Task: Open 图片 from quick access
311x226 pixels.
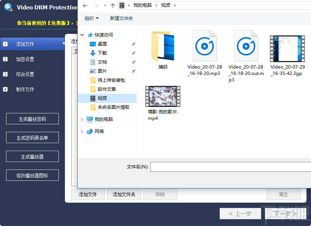Action: pos(102,70)
